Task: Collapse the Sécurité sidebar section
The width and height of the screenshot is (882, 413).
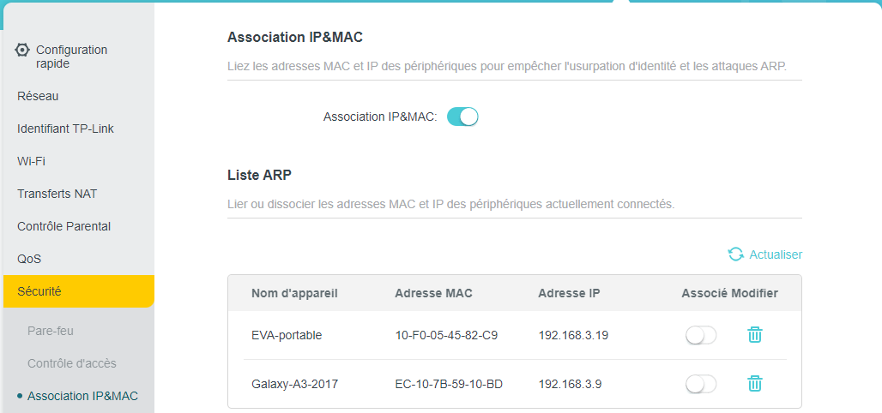Action: pos(39,291)
